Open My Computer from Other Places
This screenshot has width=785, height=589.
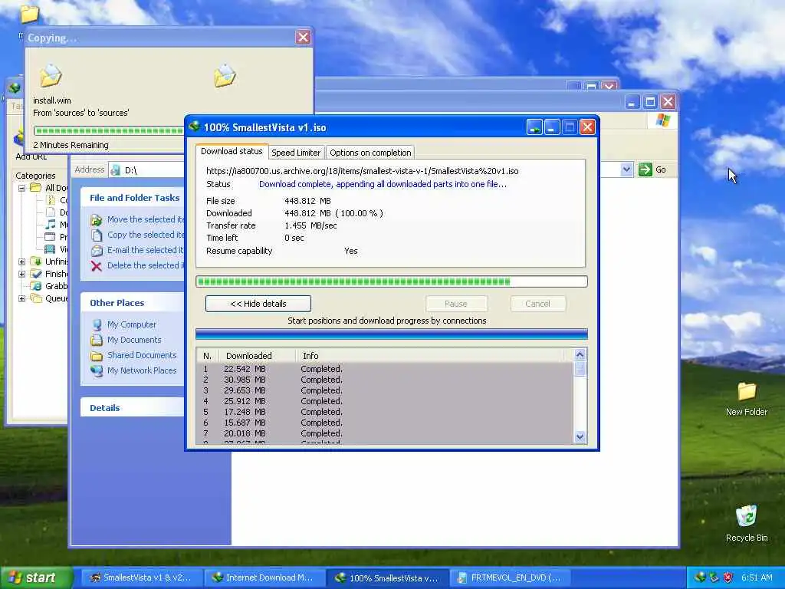click(x=132, y=324)
